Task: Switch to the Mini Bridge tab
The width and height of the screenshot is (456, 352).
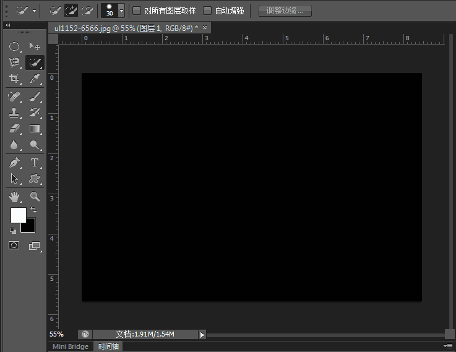Action: click(70, 346)
